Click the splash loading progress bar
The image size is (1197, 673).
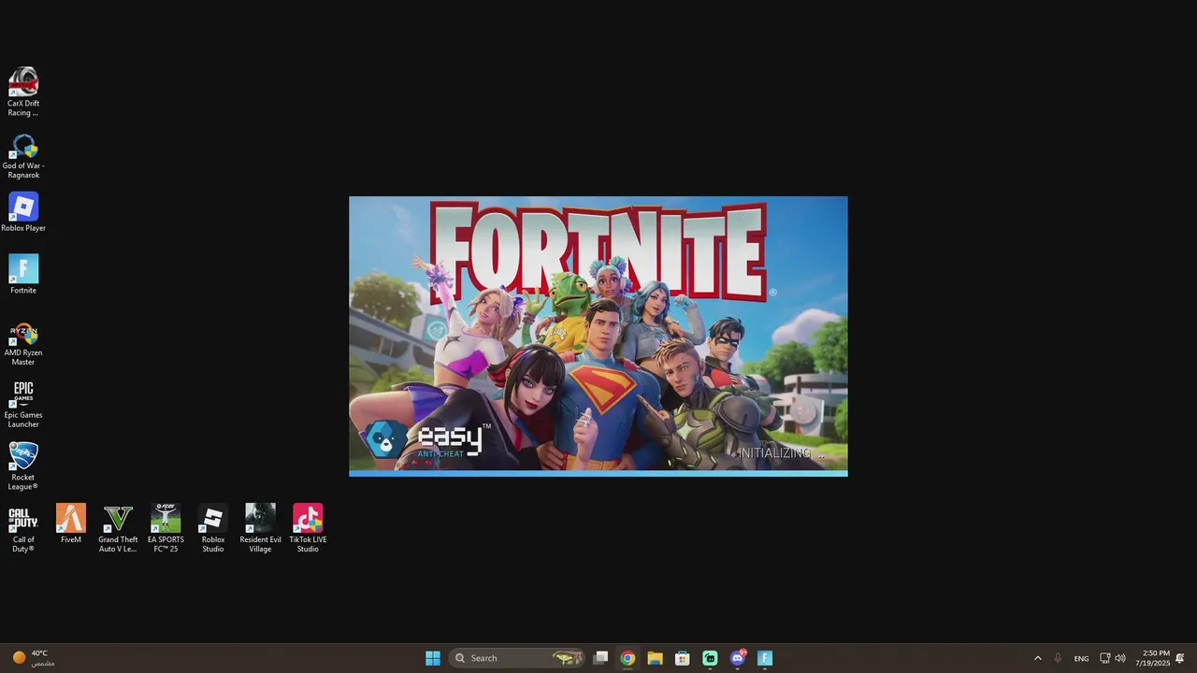pos(598,474)
